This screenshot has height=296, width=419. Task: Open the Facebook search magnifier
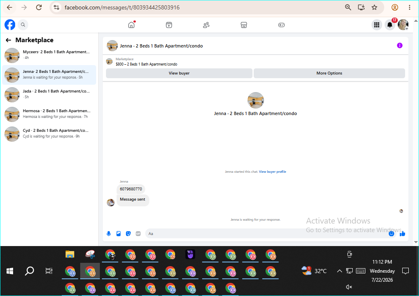[23, 25]
